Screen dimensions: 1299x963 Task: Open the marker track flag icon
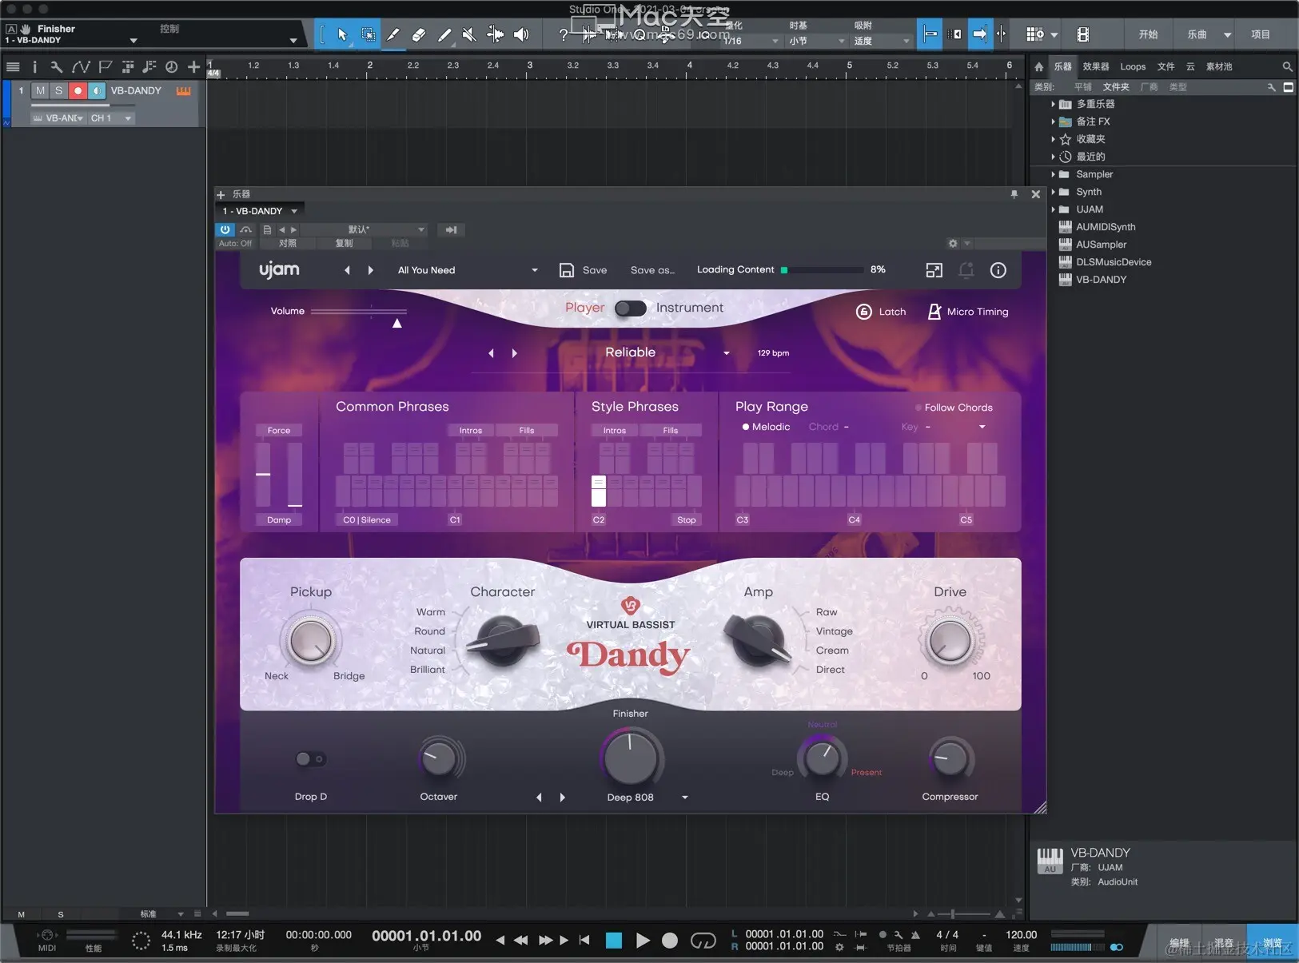[105, 67]
